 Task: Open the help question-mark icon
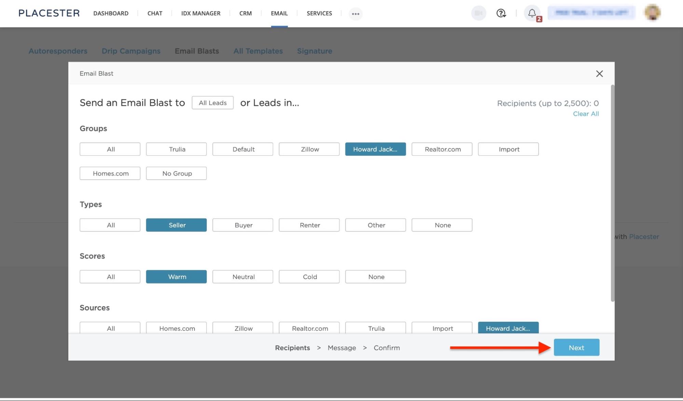pos(501,13)
